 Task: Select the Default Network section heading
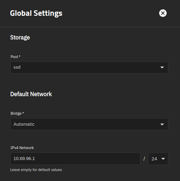click(x=31, y=94)
